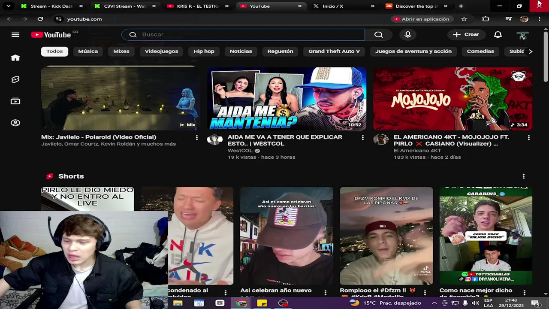Open the YouTube guide hamburger menu
This screenshot has width=549, height=309.
click(15, 35)
